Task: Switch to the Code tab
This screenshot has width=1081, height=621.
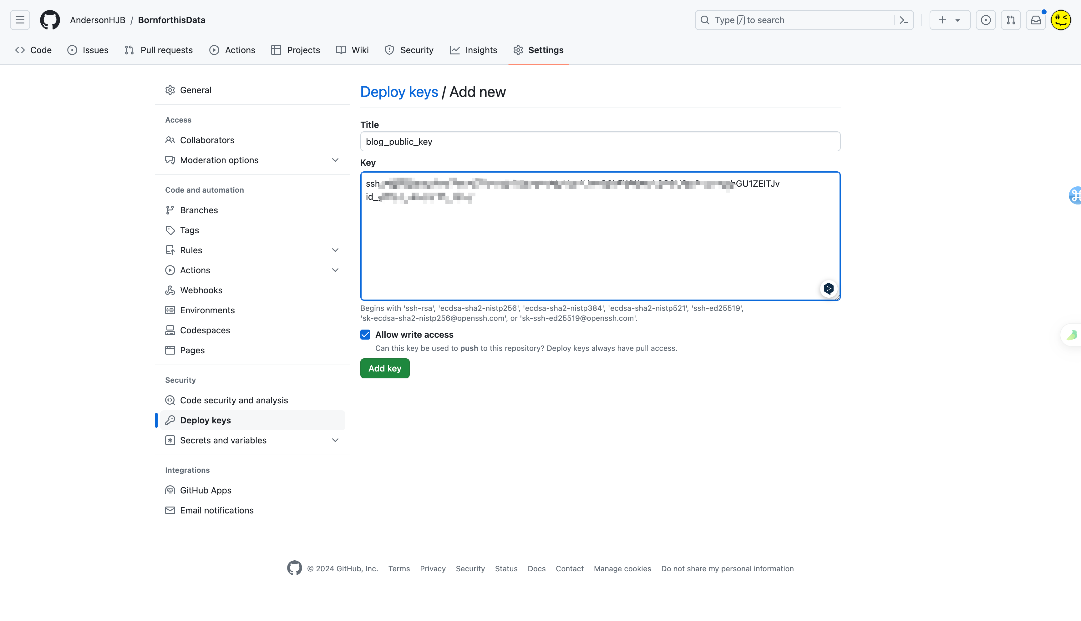Action: click(x=33, y=50)
